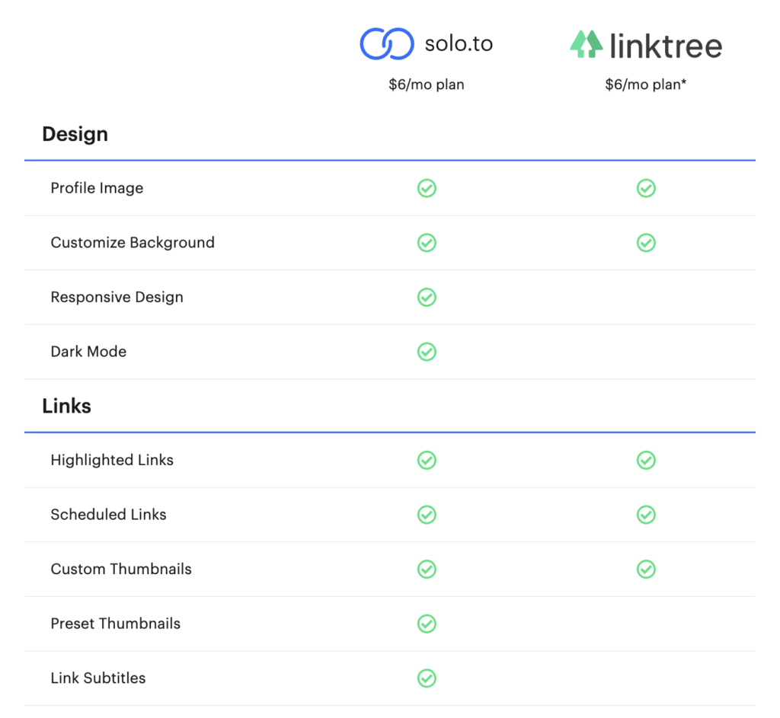Click solo.to checkmark for Highlighted Links
780x718 pixels.
427,460
